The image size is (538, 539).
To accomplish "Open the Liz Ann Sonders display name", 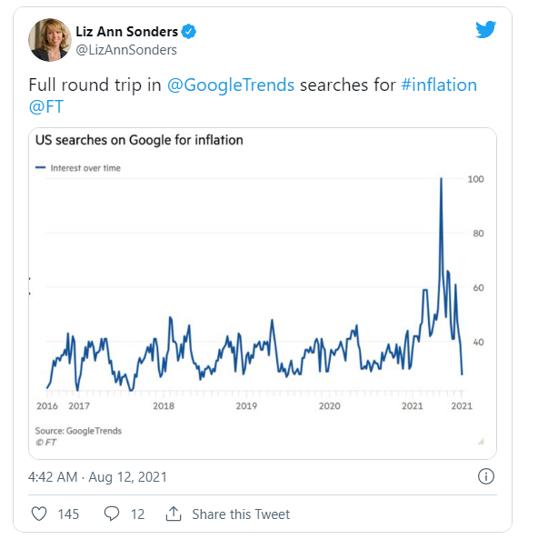I will pos(126,32).
